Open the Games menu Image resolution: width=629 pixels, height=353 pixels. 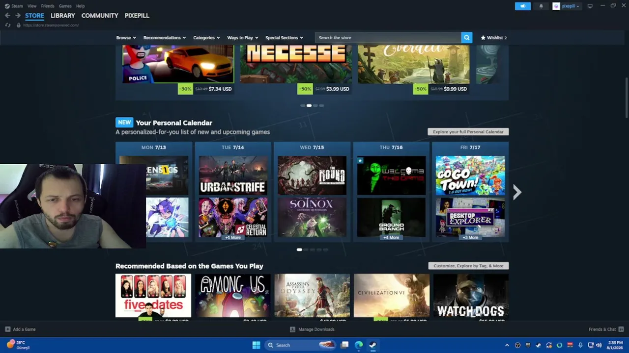point(65,6)
